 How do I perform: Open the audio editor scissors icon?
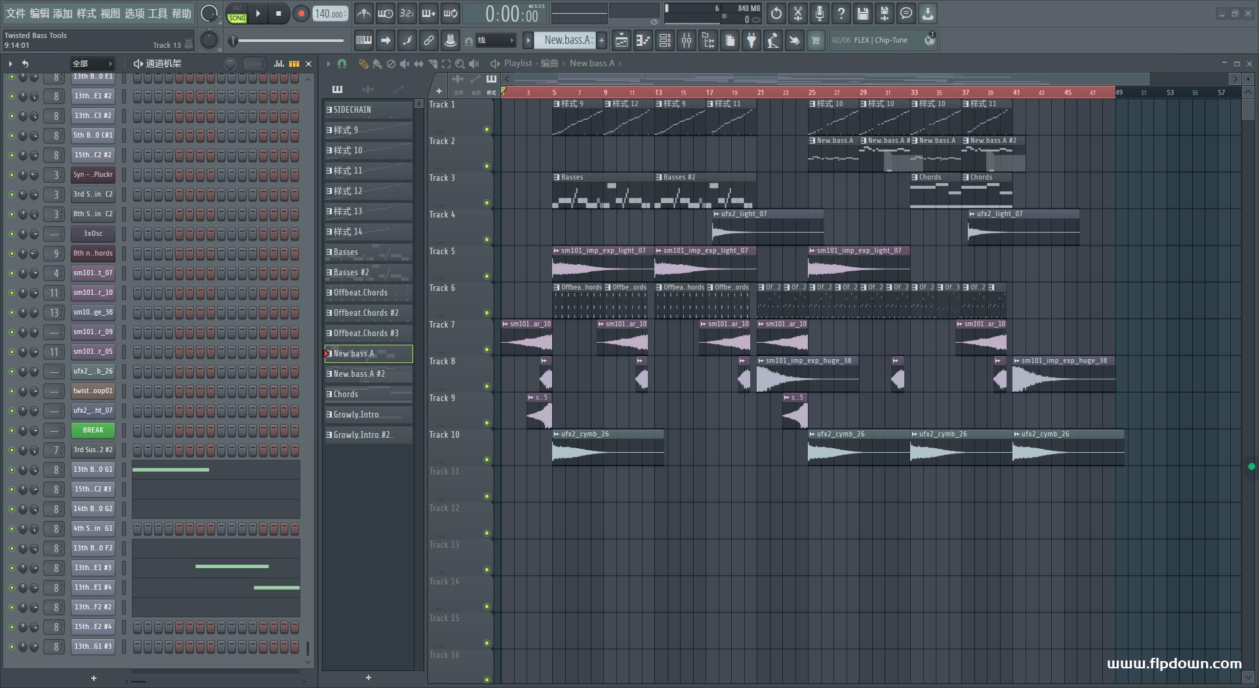[798, 13]
